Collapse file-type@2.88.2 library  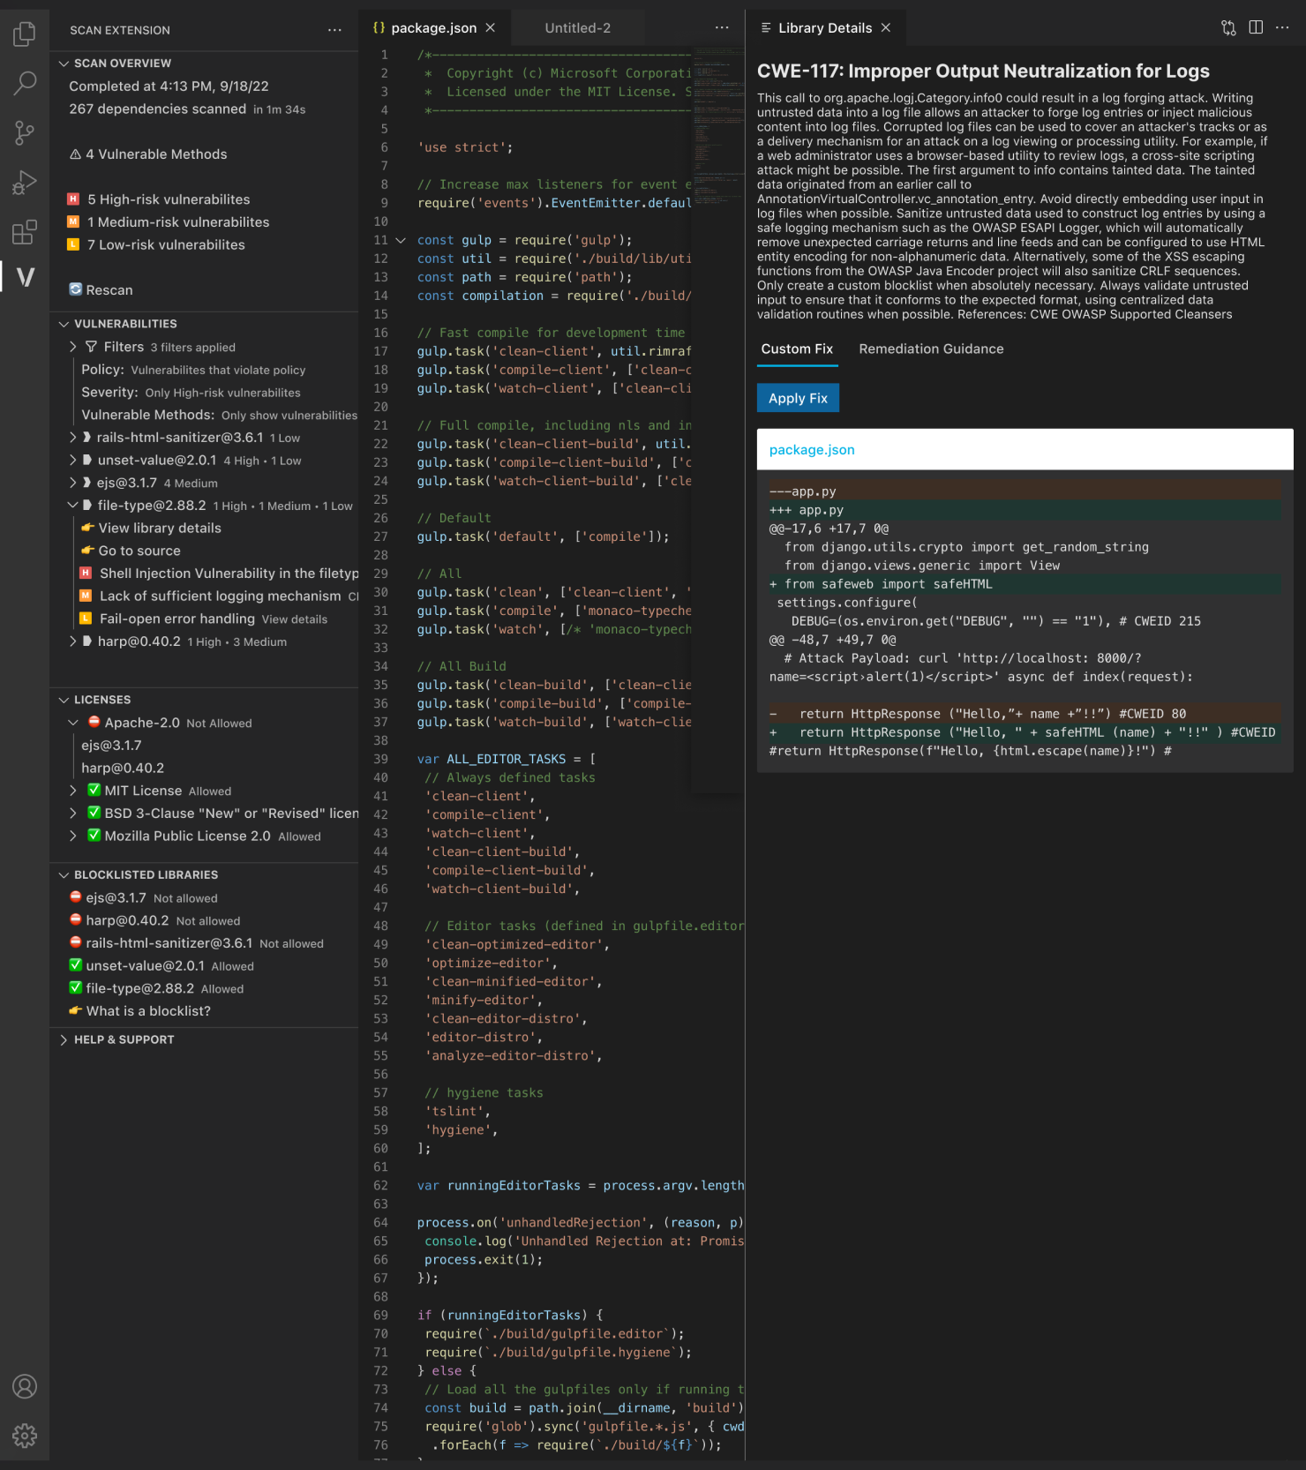point(73,506)
